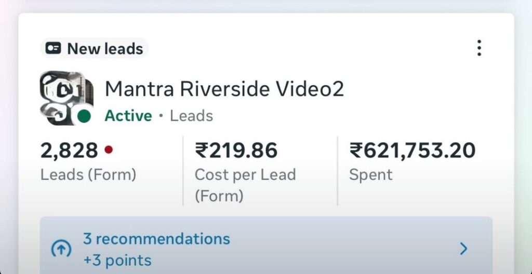Viewport: 532px width, 274px height.
Task: Click the green "Active" status text
Action: pyautogui.click(x=128, y=115)
